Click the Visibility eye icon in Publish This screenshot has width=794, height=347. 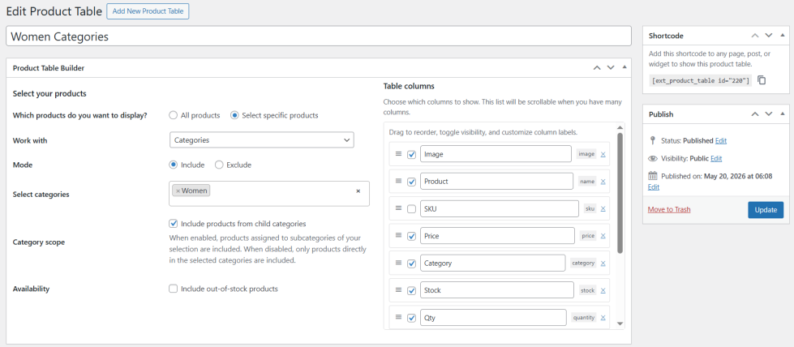coord(652,159)
